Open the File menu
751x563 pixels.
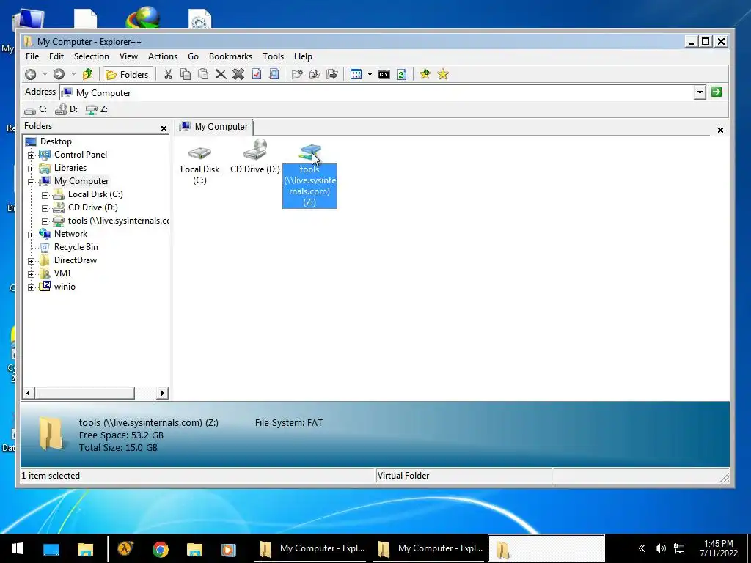coord(32,56)
